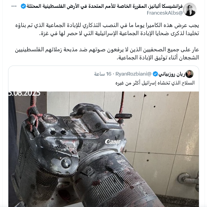Viewport: 207px width, 207px height.
Task: Open the three-dot more options menu
Action: (14, 6)
